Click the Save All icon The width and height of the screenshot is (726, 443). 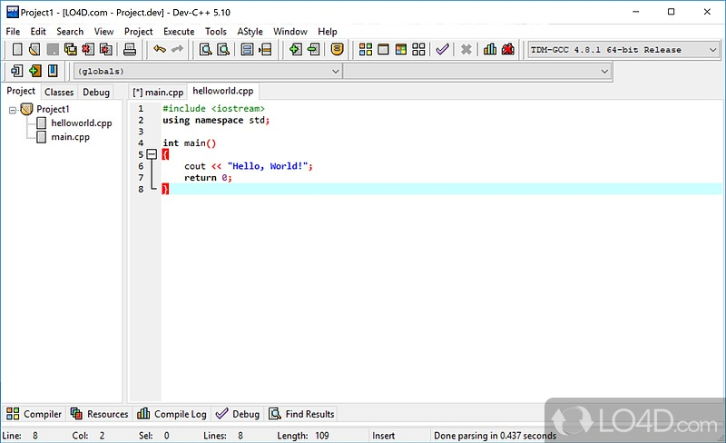click(x=71, y=50)
